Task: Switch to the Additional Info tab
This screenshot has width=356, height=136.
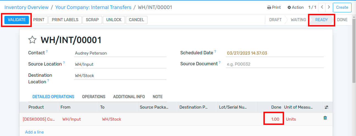Action: 129,97
